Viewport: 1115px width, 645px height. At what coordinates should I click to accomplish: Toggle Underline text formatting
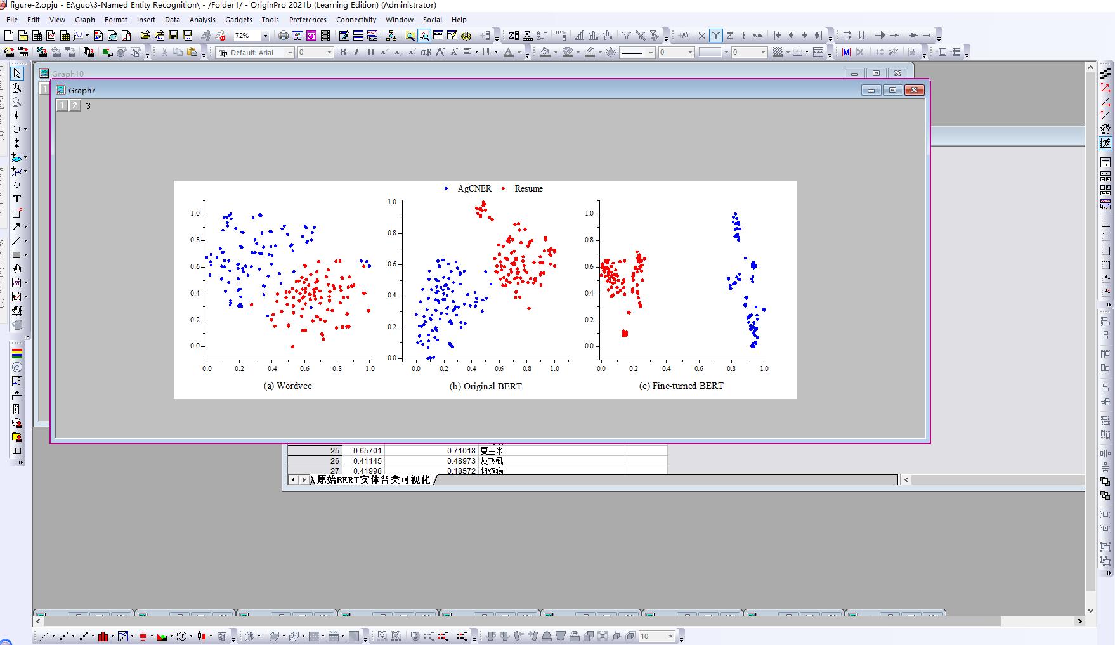(370, 53)
